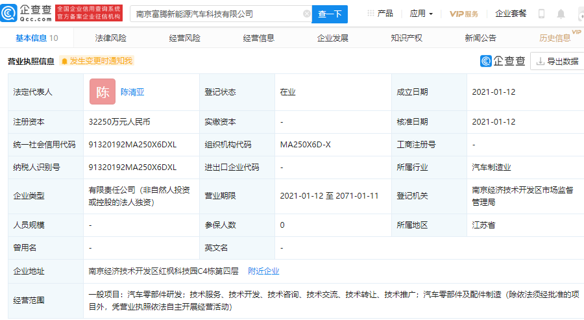Select the 经营风险 tab
The width and height of the screenshot is (584, 320).
click(x=185, y=38)
